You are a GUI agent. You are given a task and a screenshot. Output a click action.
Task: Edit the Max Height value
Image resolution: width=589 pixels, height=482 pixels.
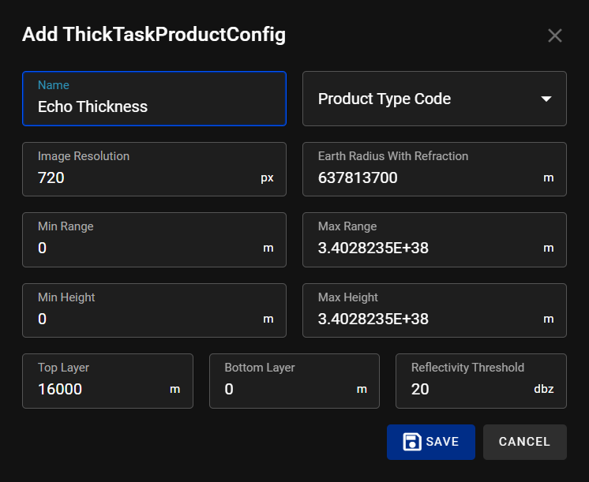tap(422, 319)
